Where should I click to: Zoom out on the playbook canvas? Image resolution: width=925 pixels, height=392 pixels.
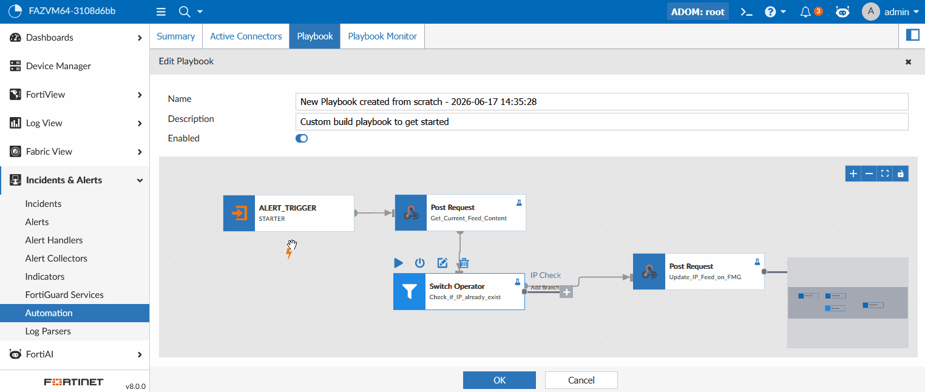pos(869,174)
